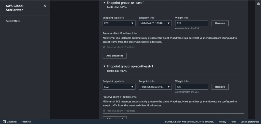Close the AWS Global Accelerator side panel
This screenshot has height=124, width=261.
click(x=45, y=6)
